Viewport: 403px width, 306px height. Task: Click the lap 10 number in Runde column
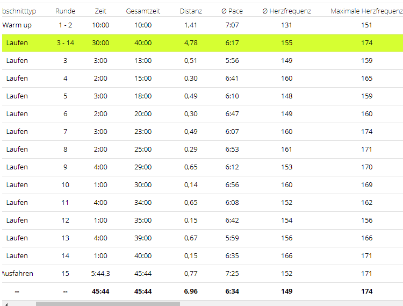[65, 185]
